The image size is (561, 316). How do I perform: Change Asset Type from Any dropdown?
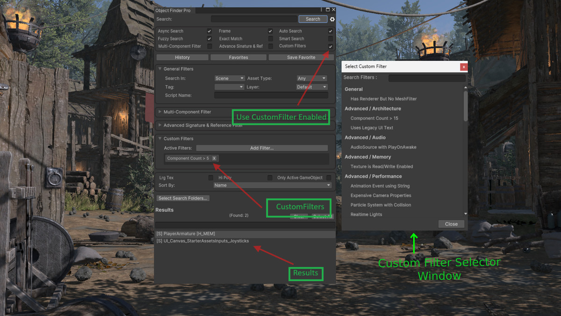(x=311, y=78)
